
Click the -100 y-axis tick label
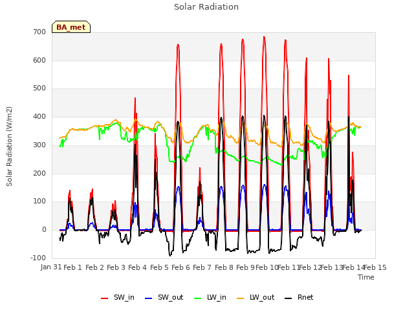(38, 258)
